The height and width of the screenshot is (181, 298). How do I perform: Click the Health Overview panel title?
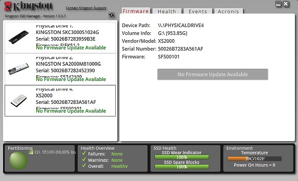97,148
